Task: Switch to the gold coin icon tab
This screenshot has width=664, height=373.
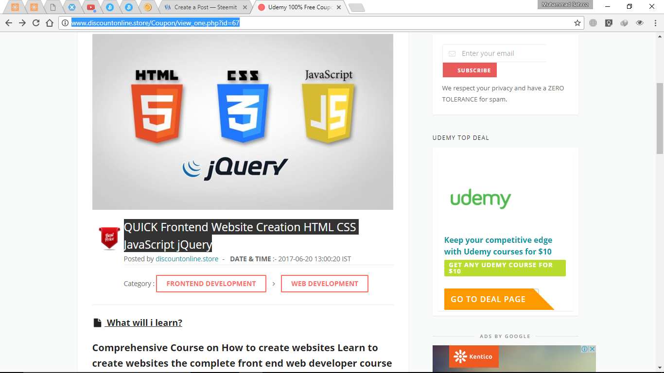Action: point(148,7)
